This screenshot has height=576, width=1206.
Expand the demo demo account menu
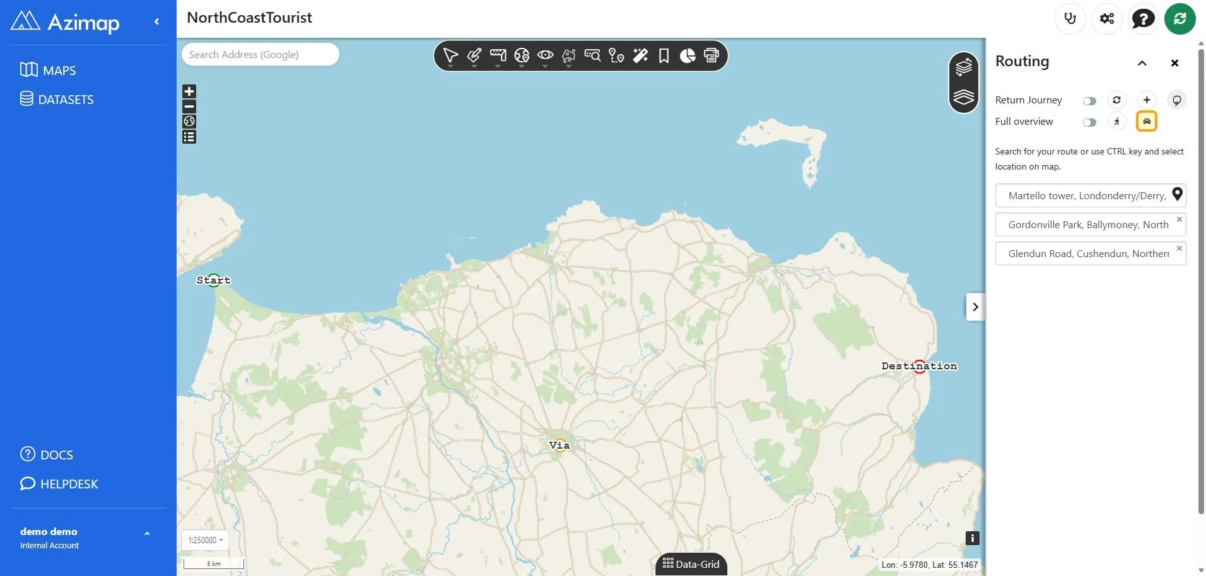147,534
